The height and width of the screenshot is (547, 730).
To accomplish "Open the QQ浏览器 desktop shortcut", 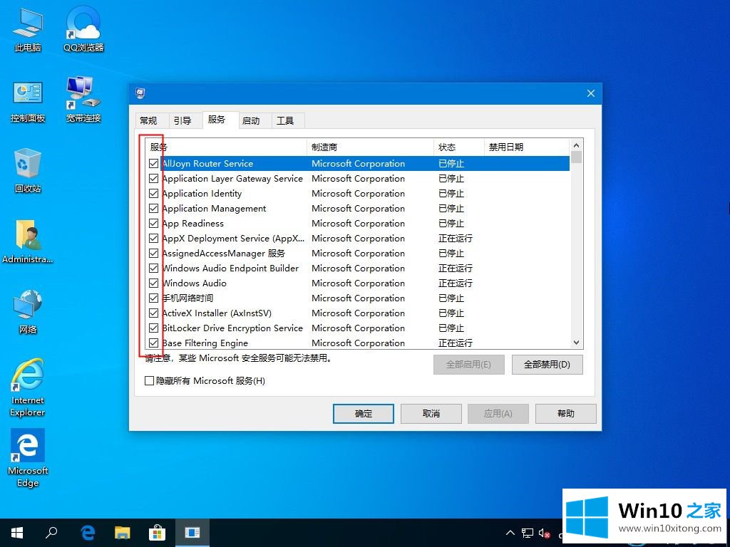I will click(83, 29).
